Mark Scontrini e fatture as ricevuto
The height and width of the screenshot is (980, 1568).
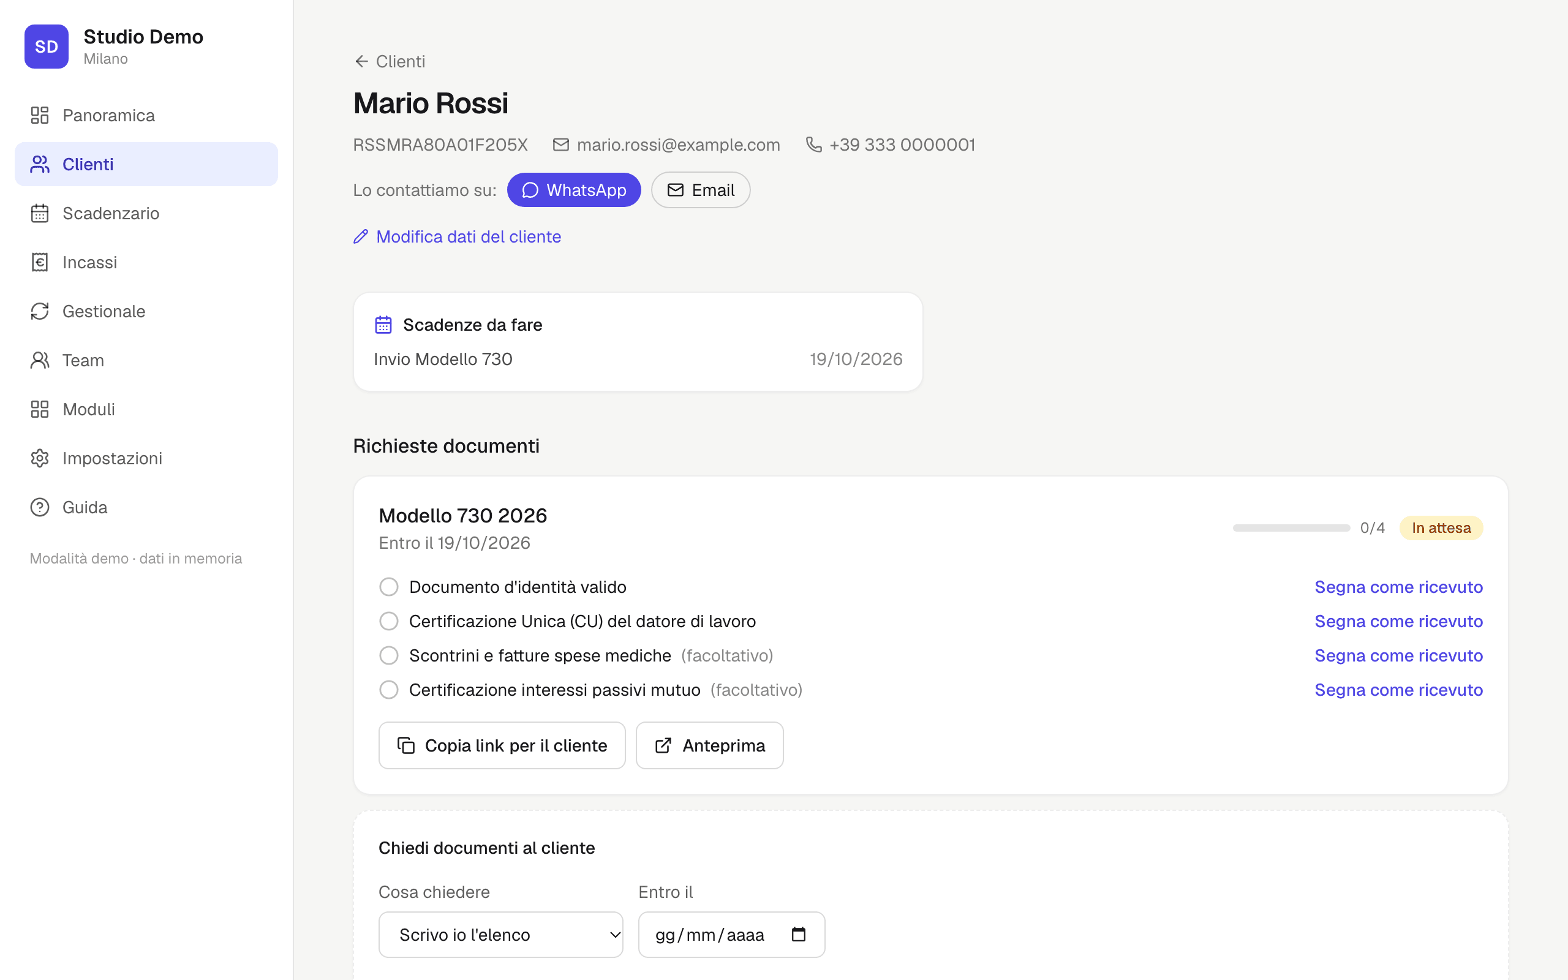point(1398,655)
